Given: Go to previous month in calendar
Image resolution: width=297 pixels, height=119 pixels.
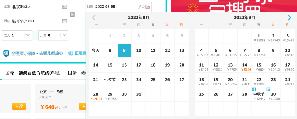Looking at the screenshot, I should click(x=94, y=18).
